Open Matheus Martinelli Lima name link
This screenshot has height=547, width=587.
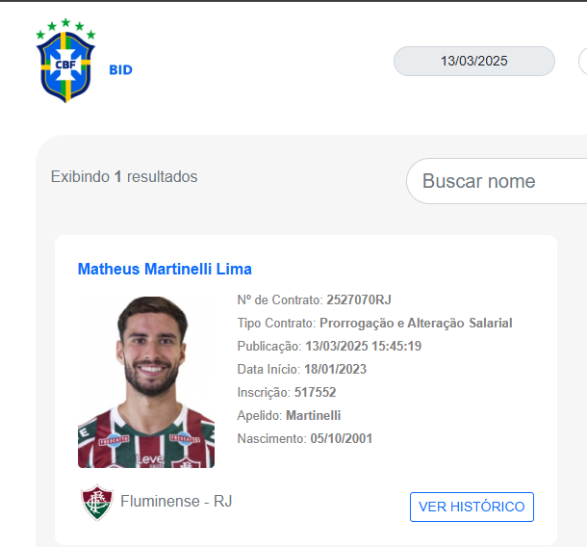point(165,269)
